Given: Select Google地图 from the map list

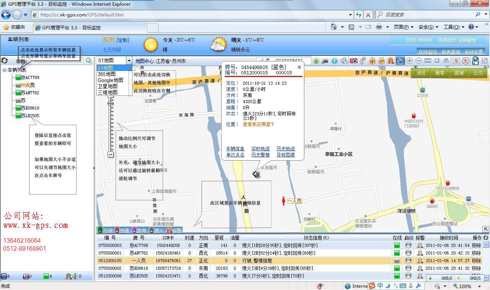Looking at the screenshot, I should point(110,80).
